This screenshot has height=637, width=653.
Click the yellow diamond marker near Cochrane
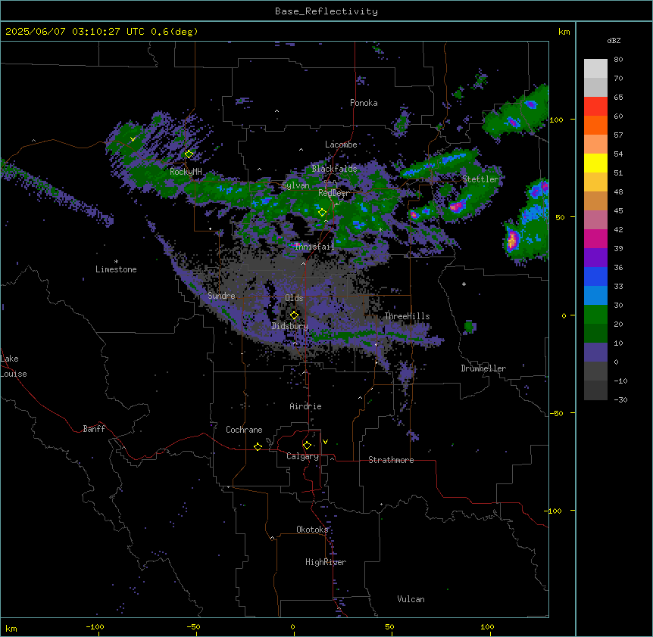[x=258, y=447]
